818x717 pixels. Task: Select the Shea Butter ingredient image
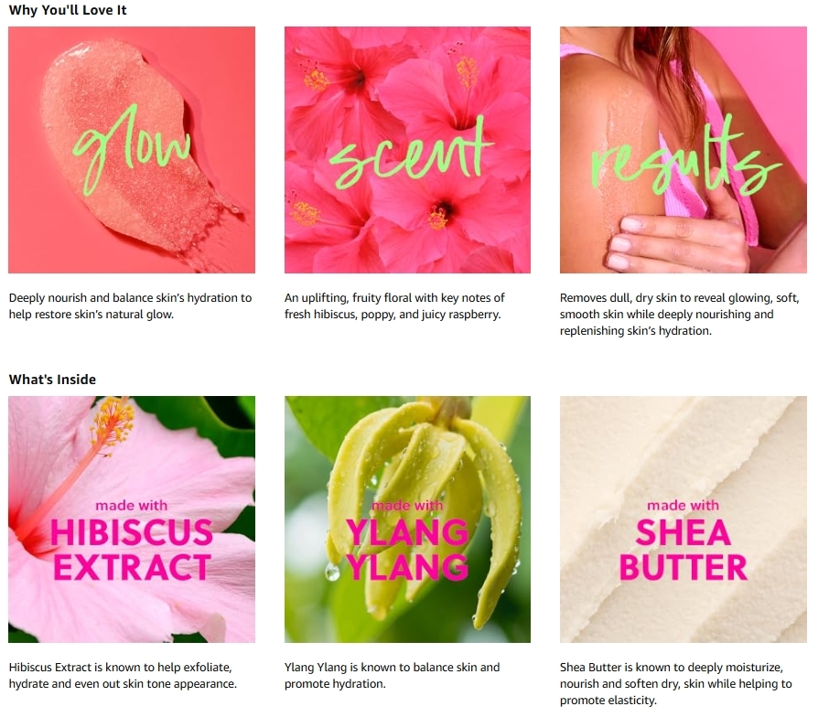(683, 519)
